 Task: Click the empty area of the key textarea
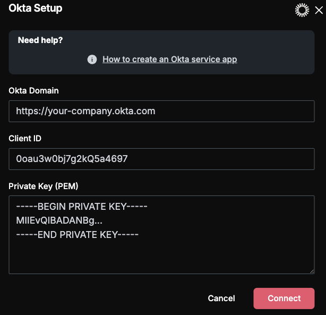coord(161,257)
